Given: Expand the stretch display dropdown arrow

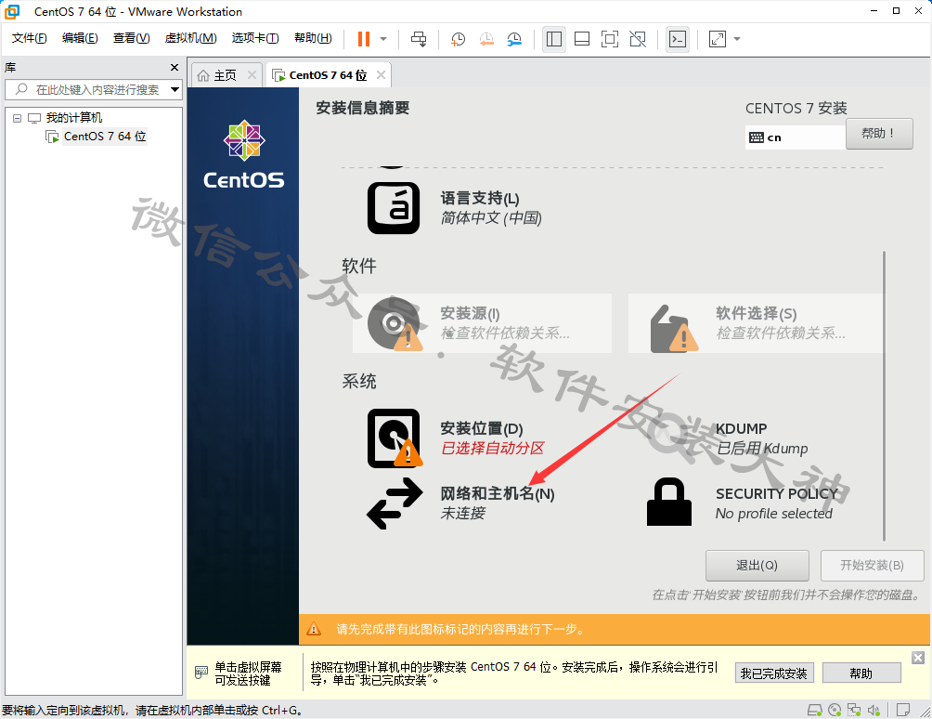Looking at the screenshot, I should click(737, 39).
